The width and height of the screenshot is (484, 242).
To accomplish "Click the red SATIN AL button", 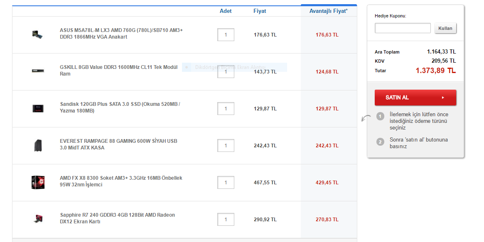I will point(415,98).
